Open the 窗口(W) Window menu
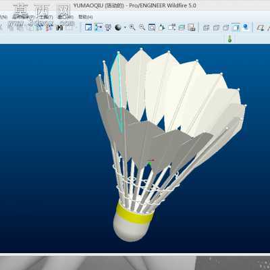 pos(65,17)
